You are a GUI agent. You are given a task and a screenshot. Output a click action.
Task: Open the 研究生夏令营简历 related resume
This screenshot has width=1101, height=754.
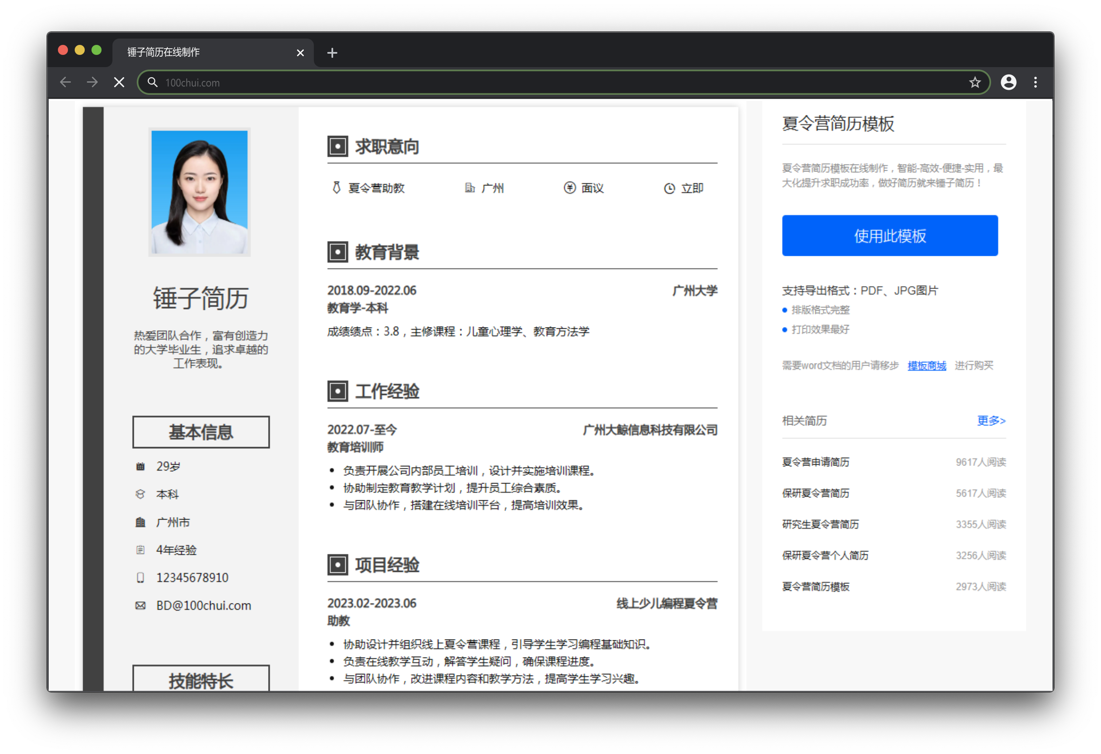820,524
